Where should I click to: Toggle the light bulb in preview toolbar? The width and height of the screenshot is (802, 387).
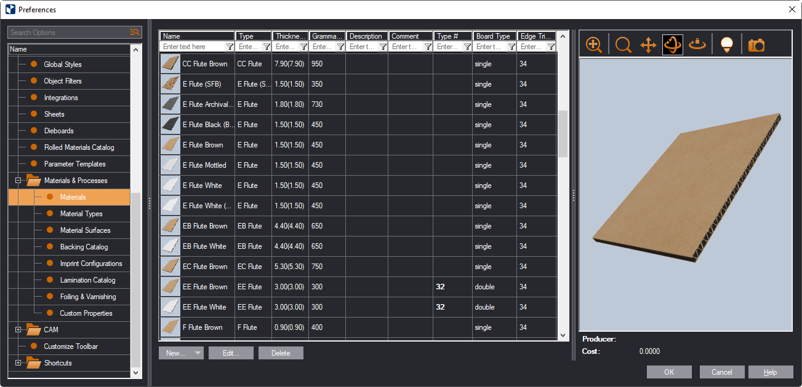tap(727, 45)
